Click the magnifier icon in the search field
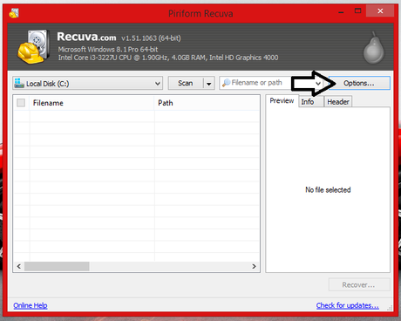The width and height of the screenshot is (401, 321). (226, 83)
